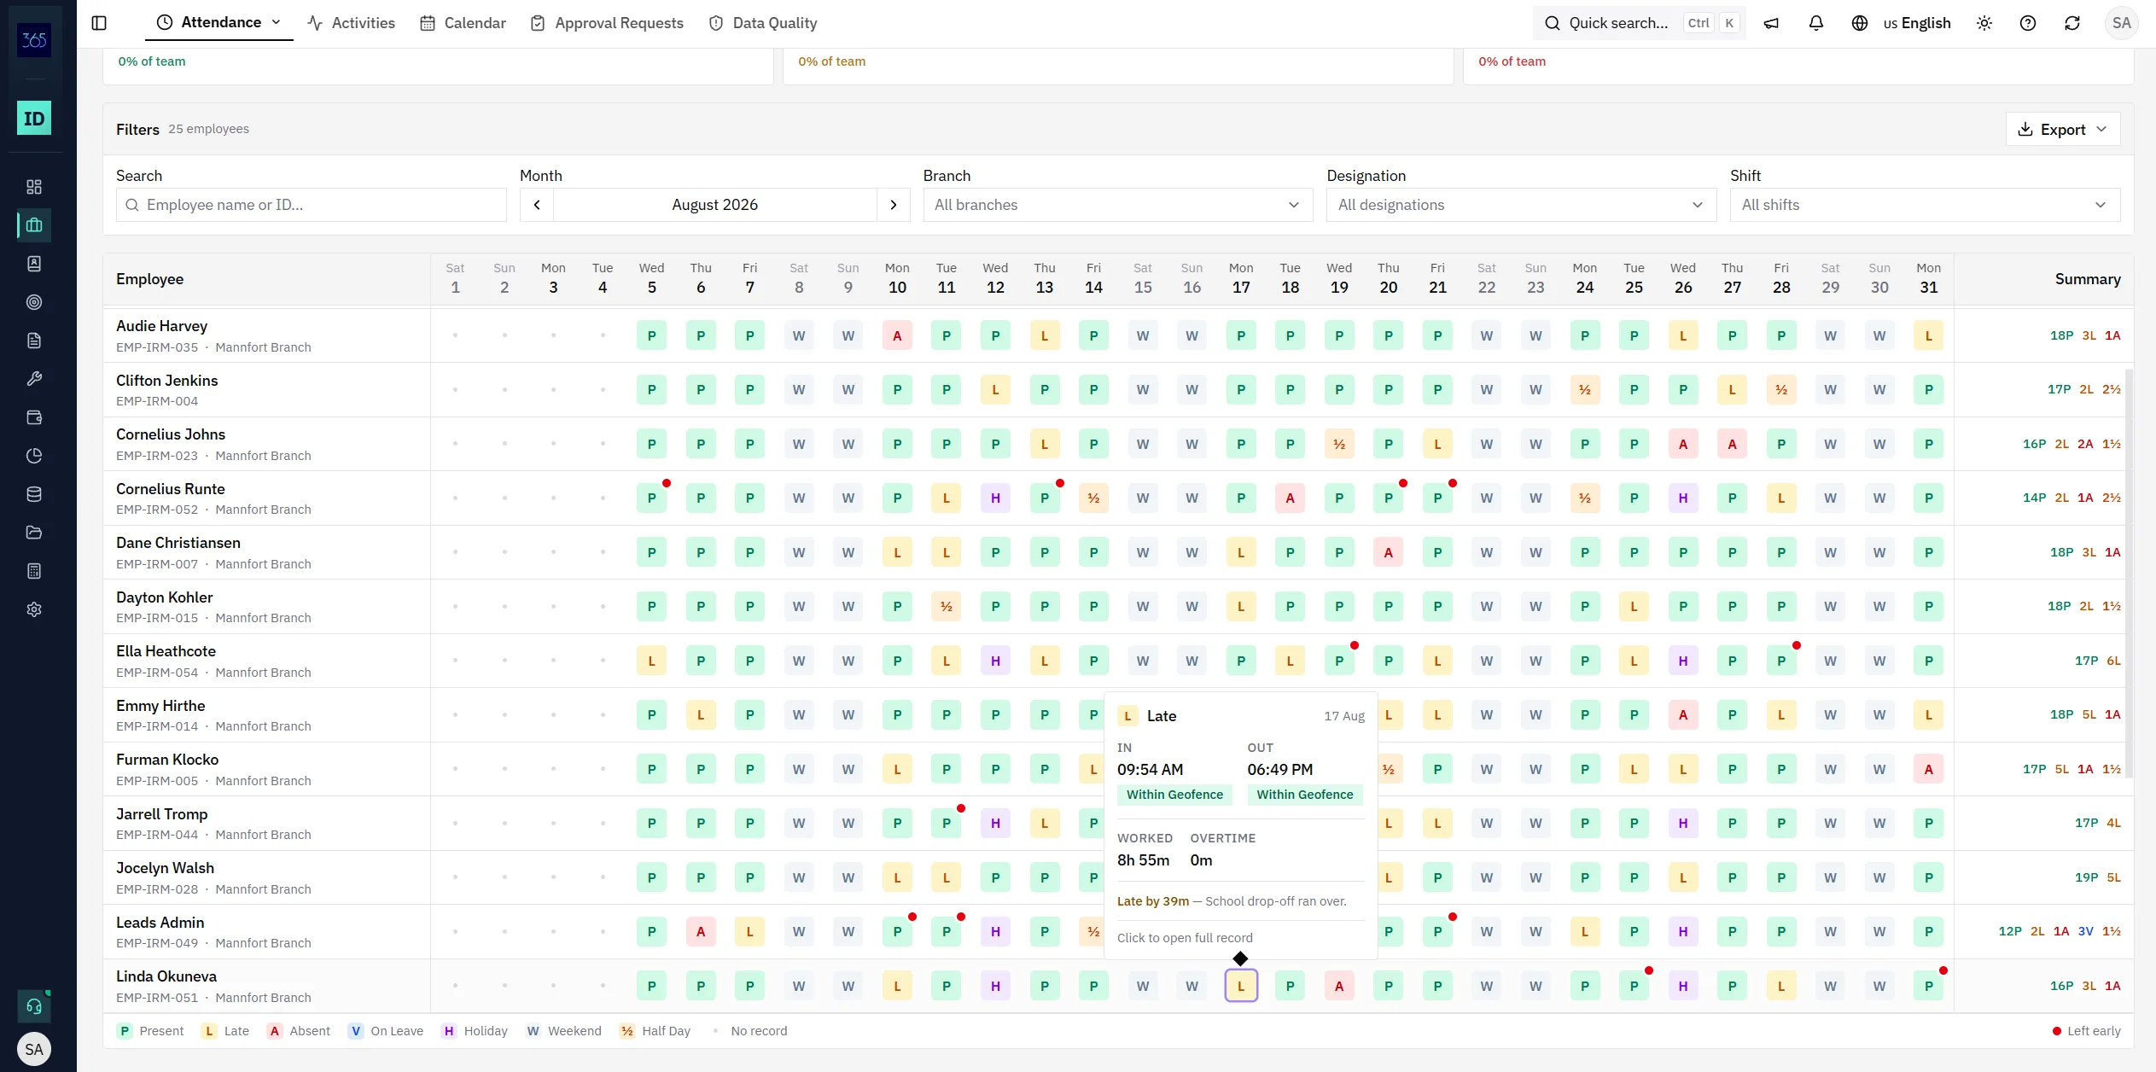Switch to the Activities tab
The image size is (2156, 1072).
coord(351,23)
